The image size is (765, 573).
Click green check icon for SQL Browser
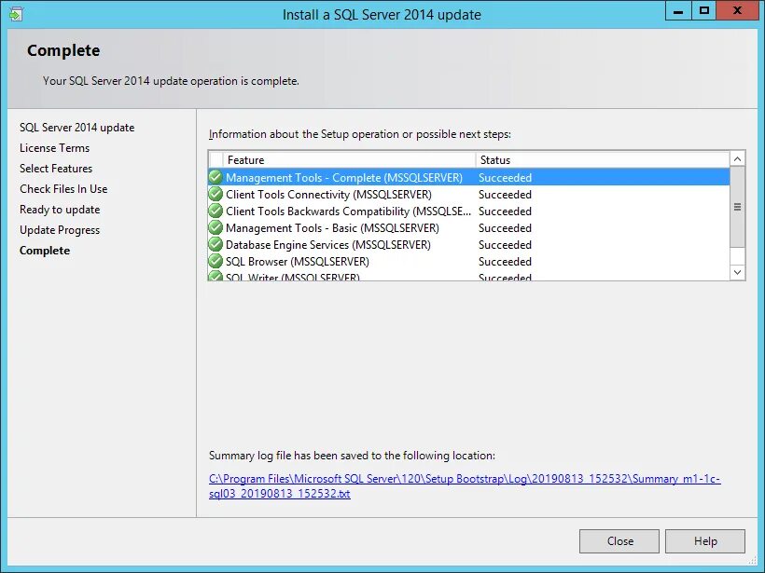coord(216,262)
